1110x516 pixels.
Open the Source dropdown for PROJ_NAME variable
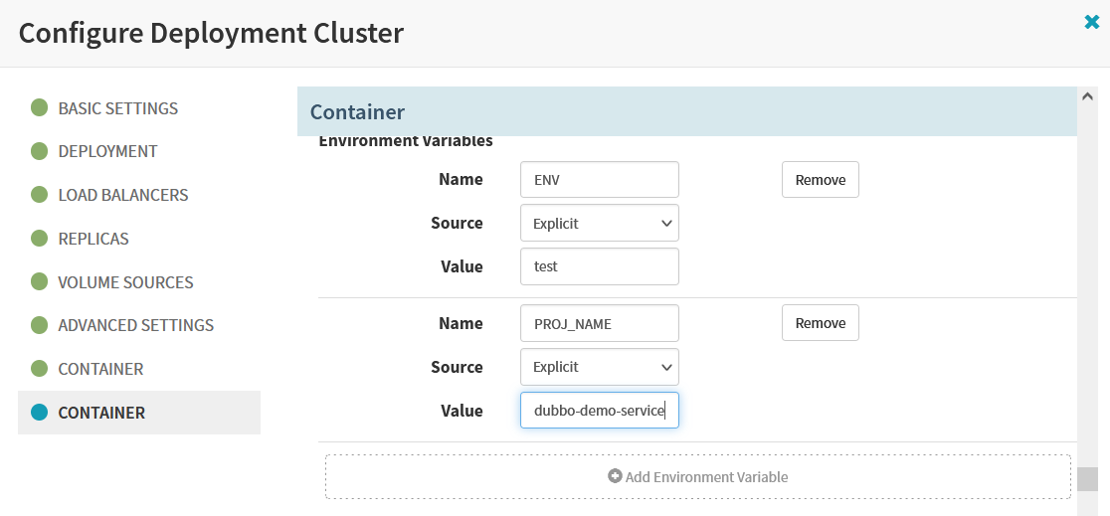[x=600, y=367]
